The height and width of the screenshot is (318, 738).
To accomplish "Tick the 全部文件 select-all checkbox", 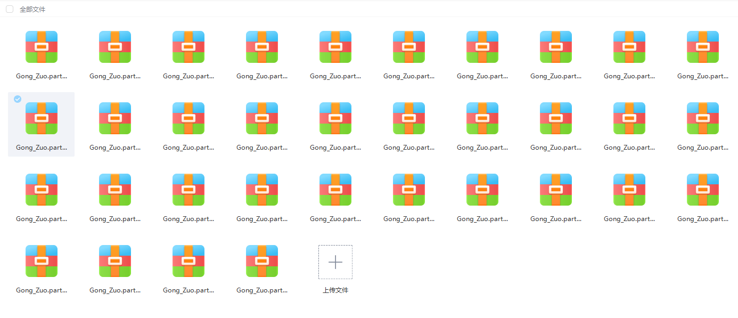I will point(10,9).
